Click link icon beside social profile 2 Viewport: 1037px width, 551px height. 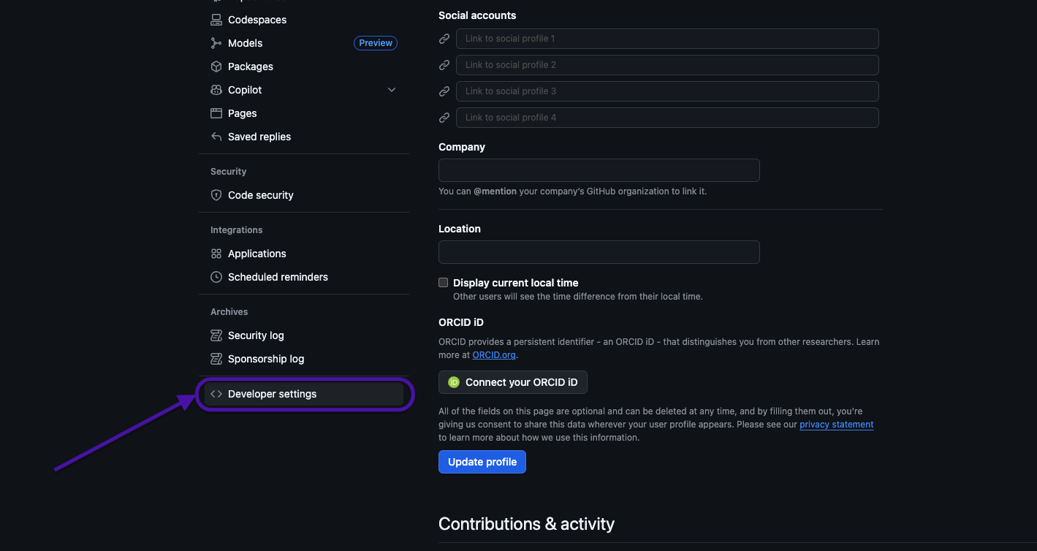click(x=444, y=65)
